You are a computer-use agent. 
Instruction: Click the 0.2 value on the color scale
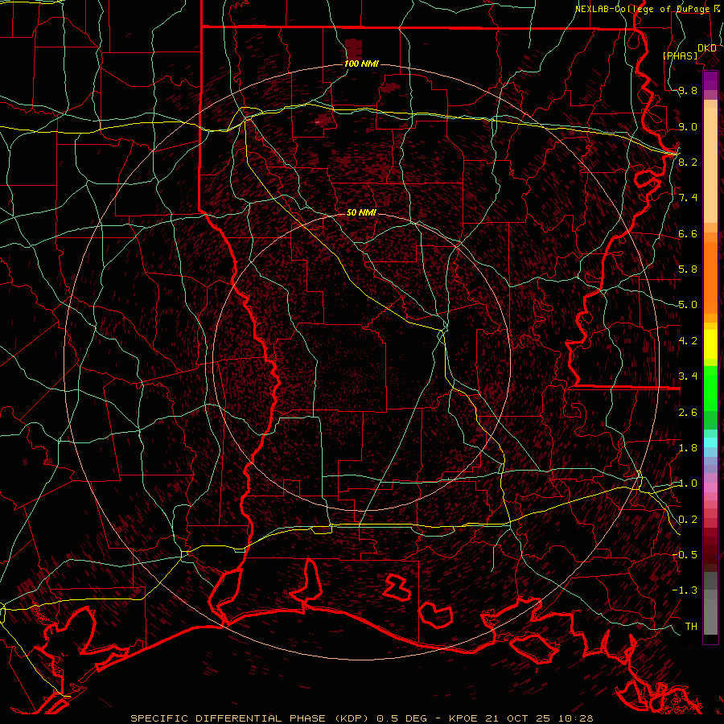688,519
